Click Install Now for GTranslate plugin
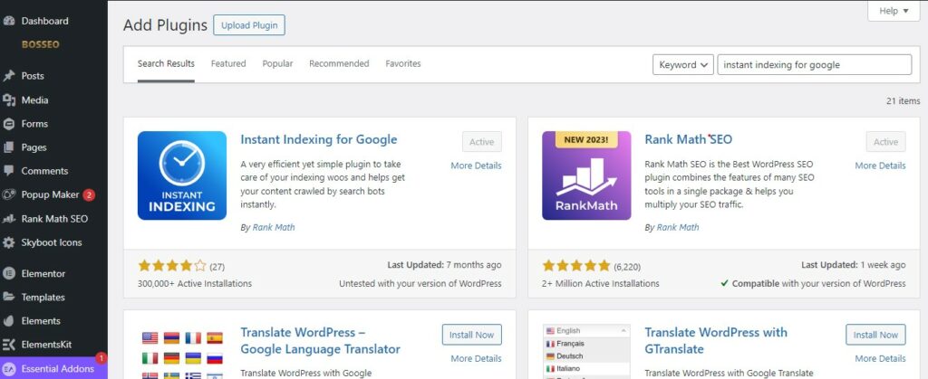 click(875, 335)
